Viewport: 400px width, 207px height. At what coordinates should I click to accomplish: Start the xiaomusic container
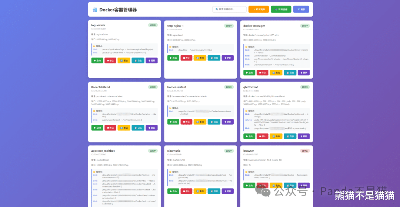pos(173,191)
